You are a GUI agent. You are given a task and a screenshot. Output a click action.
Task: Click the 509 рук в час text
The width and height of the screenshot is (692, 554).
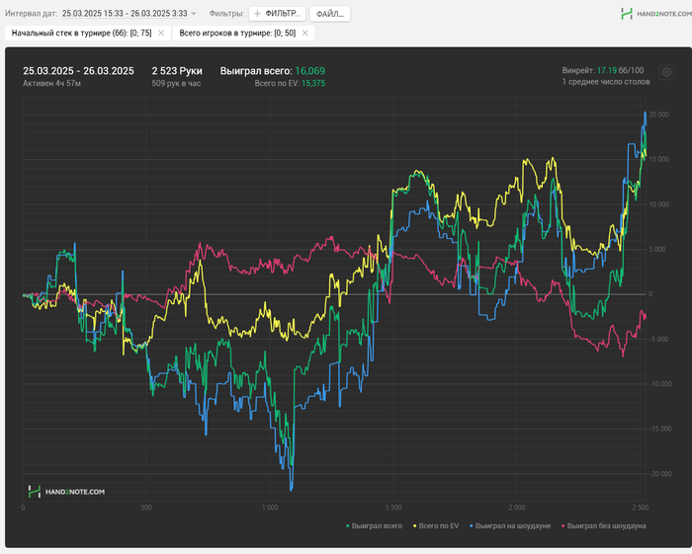(176, 83)
